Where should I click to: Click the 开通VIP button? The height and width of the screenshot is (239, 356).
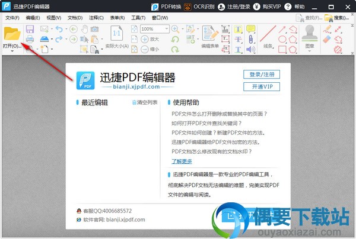[262, 87]
